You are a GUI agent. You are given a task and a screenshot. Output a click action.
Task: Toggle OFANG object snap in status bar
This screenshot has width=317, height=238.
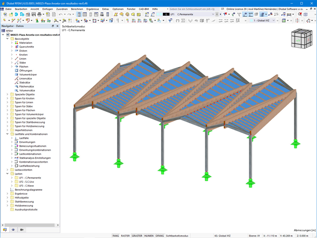159,236
